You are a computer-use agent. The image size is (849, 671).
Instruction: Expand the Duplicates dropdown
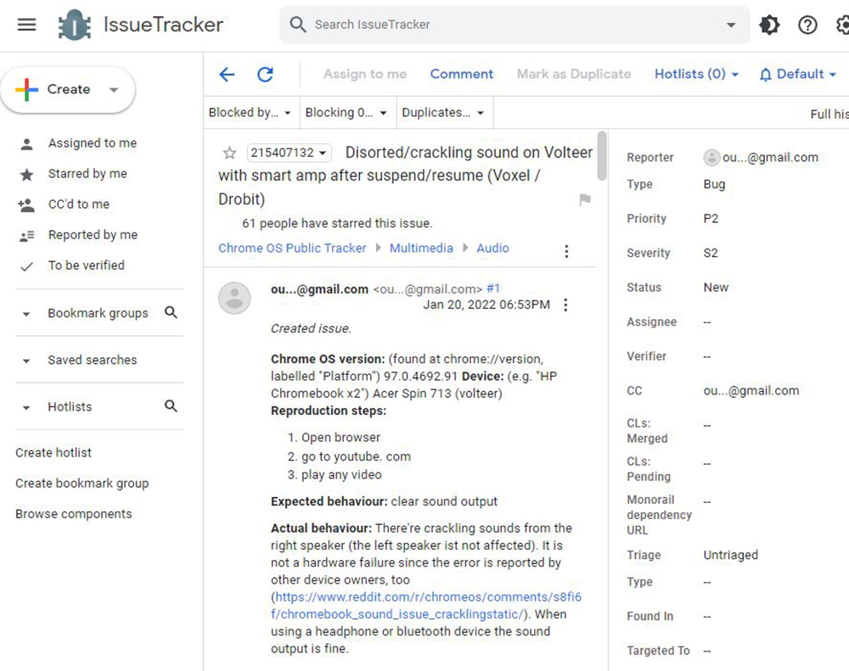443,113
